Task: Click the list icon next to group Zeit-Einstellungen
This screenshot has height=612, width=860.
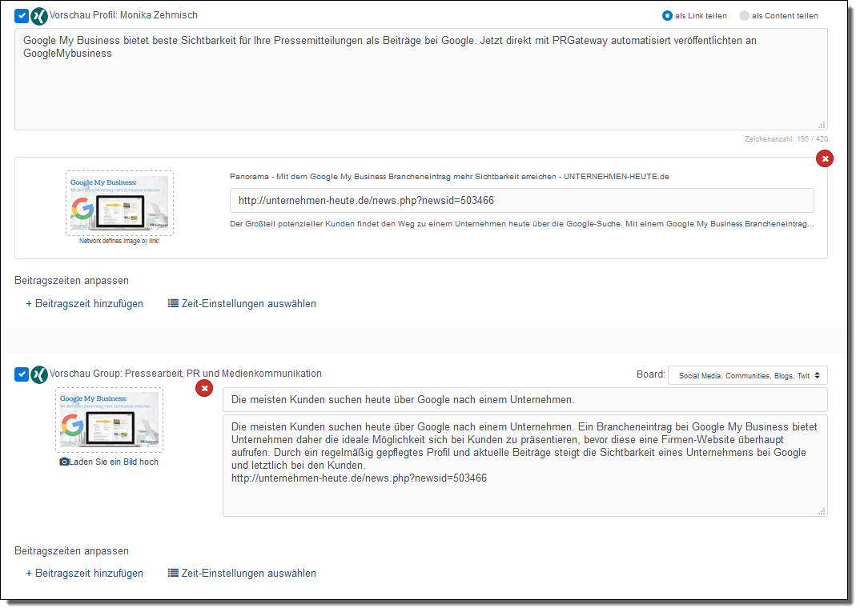Action: (173, 573)
